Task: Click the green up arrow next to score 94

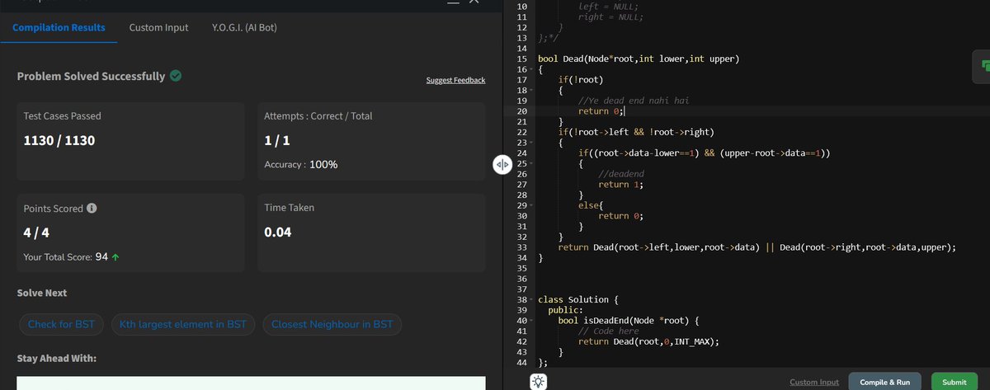Action: pyautogui.click(x=115, y=257)
